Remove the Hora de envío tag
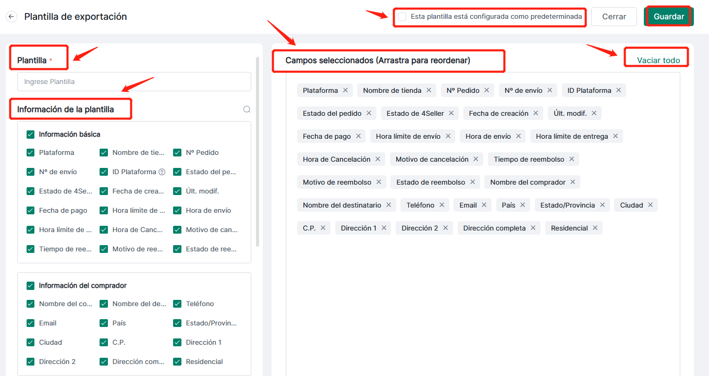This screenshot has width=709, height=376. click(518, 136)
